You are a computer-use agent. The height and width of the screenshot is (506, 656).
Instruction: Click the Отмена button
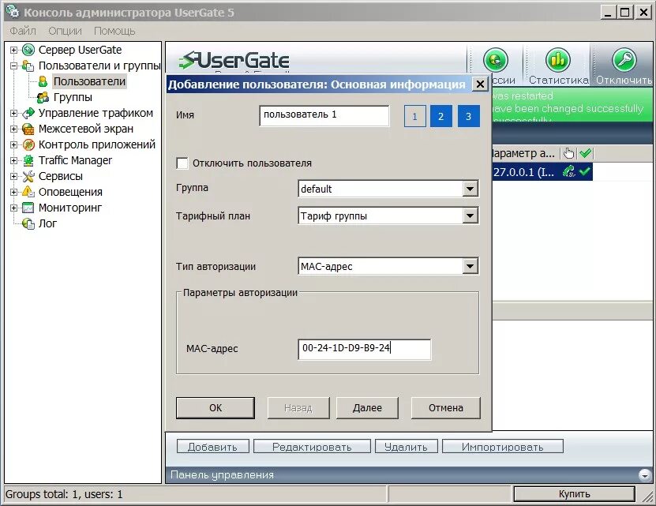(x=446, y=408)
